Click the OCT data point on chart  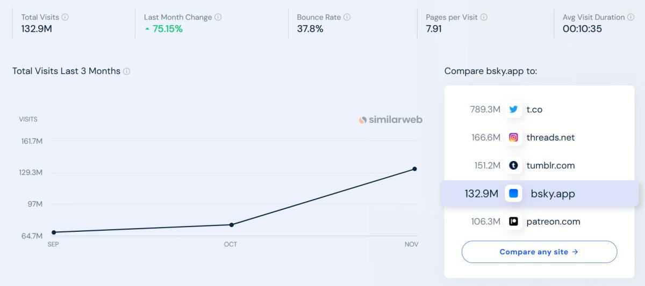[x=232, y=225]
